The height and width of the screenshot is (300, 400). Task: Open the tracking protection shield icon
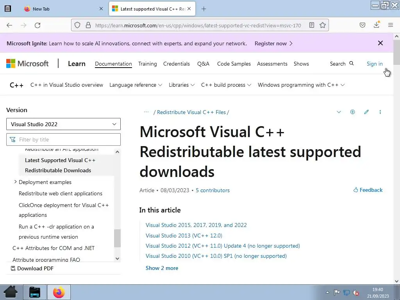77,25
